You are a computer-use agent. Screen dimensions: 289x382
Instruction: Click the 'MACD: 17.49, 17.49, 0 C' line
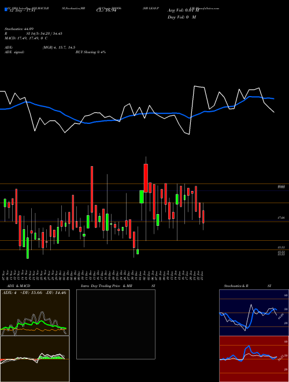26,38
